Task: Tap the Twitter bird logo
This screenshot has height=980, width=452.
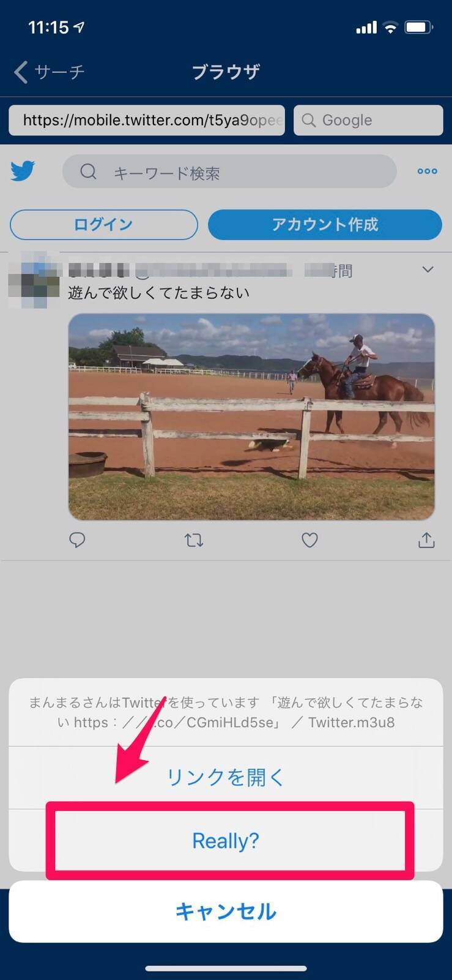Action: (23, 171)
